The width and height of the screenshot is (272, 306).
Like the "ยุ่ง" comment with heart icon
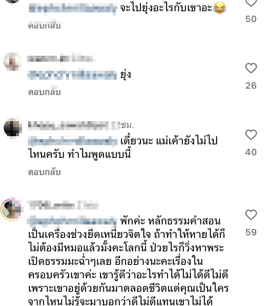(x=251, y=68)
